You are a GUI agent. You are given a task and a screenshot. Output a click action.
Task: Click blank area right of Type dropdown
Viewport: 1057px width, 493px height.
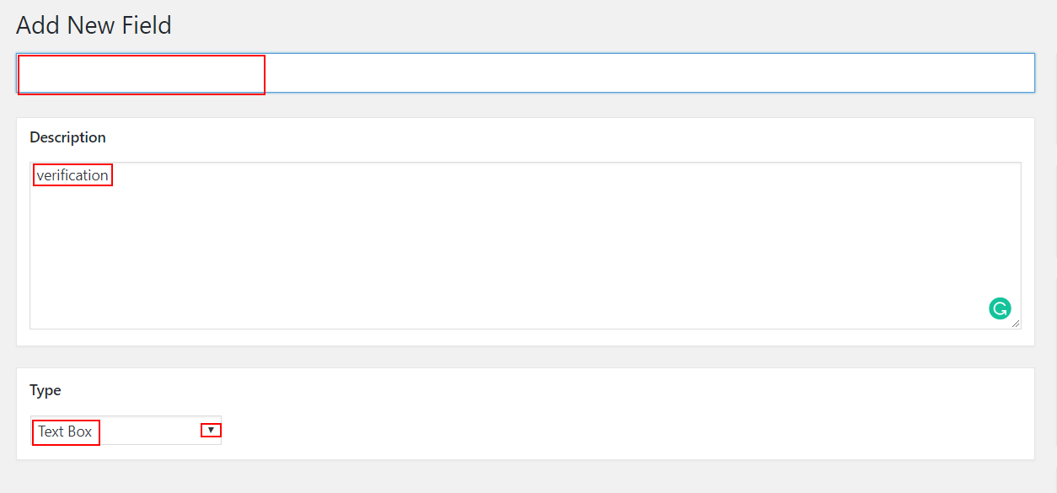click(x=624, y=431)
